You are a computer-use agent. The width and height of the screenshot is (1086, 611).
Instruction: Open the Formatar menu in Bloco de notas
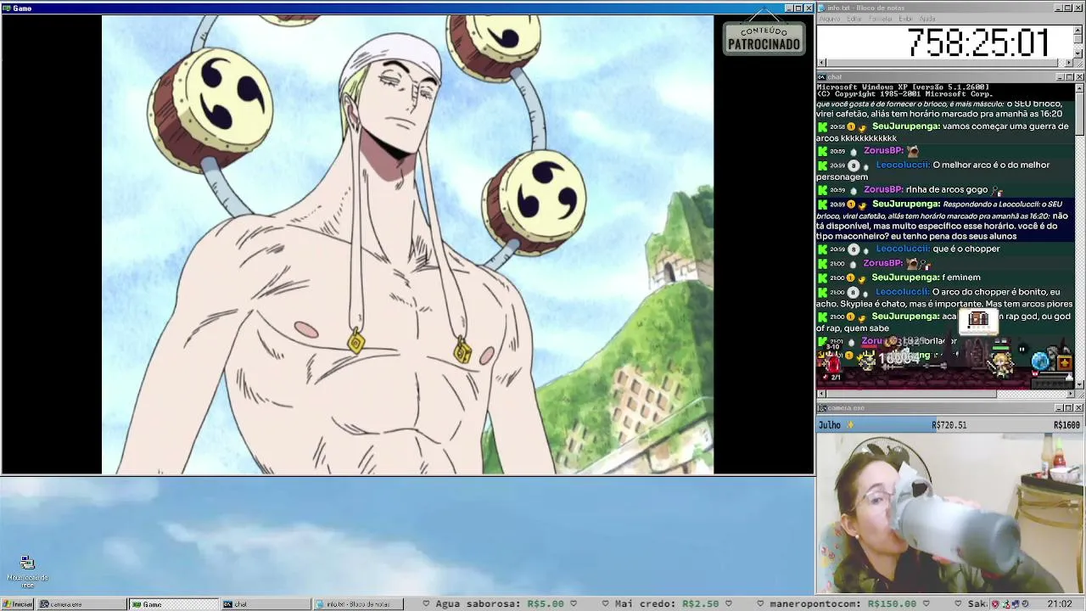point(881,19)
